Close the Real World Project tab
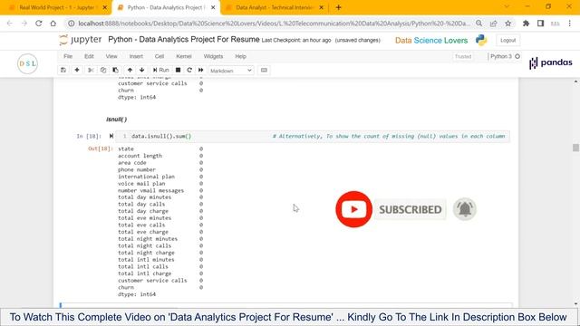Image resolution: width=580 pixels, height=326 pixels. click(105, 7)
